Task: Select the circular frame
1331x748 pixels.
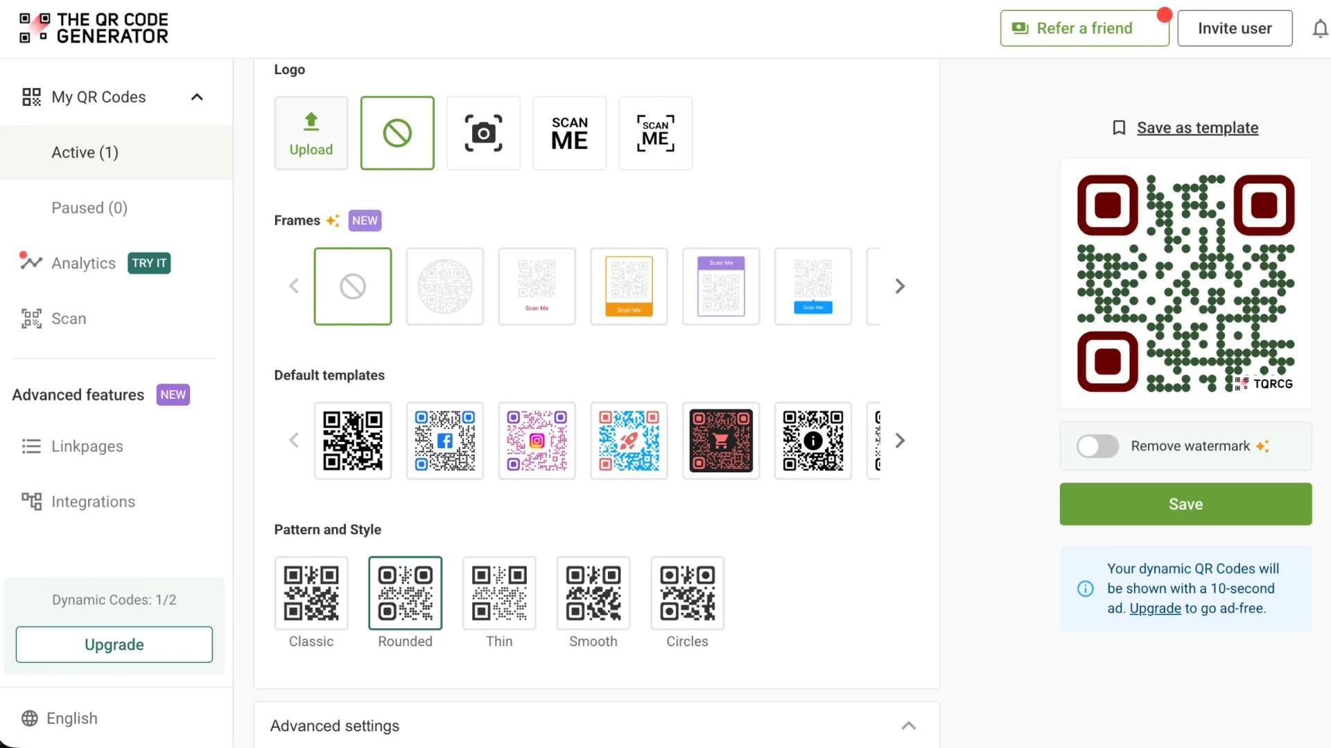Action: click(445, 286)
